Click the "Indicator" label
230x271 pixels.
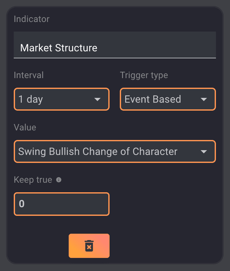[x=32, y=19]
